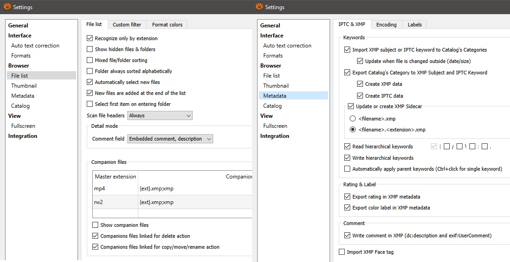The image size is (510, 262).
Task: Open the Scan file headers dropdown
Action: (x=160, y=115)
